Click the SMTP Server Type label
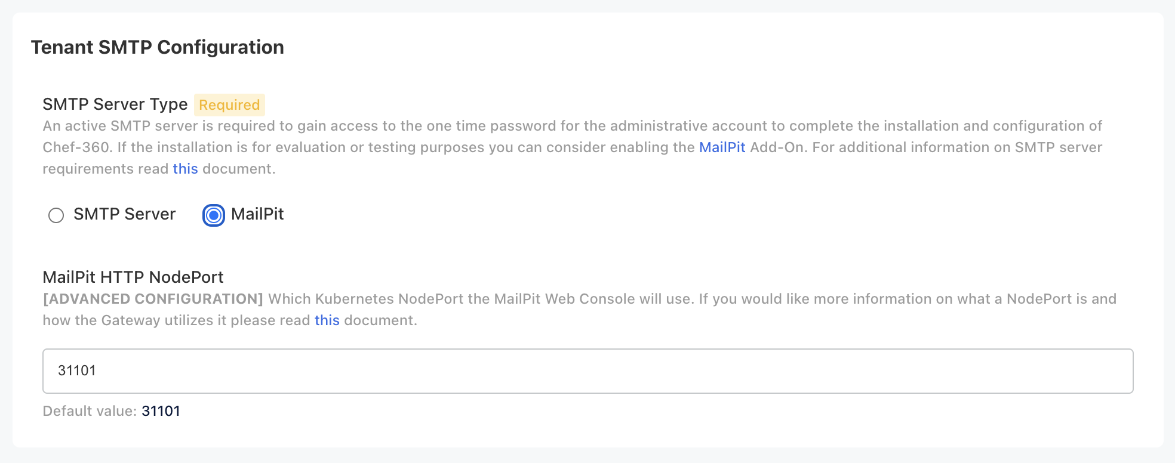Image resolution: width=1175 pixels, height=463 pixels. coord(115,104)
